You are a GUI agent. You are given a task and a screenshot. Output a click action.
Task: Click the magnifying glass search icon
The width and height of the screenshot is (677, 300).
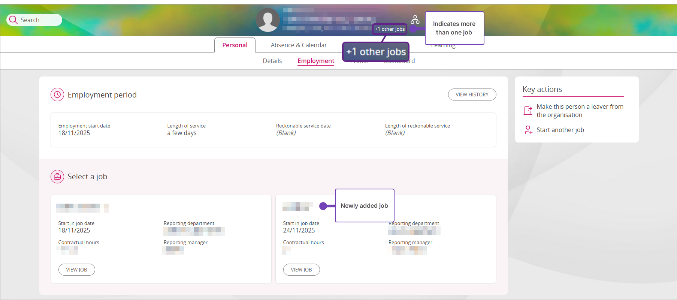[x=13, y=20]
